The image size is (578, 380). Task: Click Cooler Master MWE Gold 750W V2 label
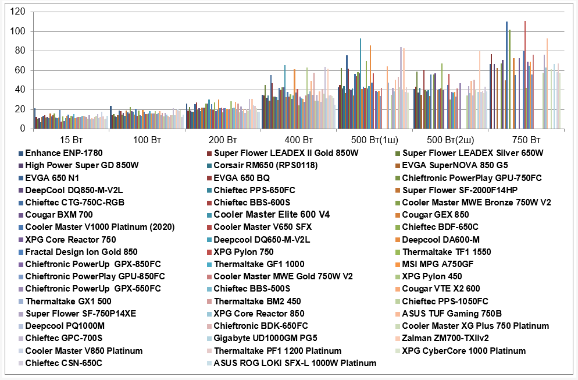[x=283, y=276]
